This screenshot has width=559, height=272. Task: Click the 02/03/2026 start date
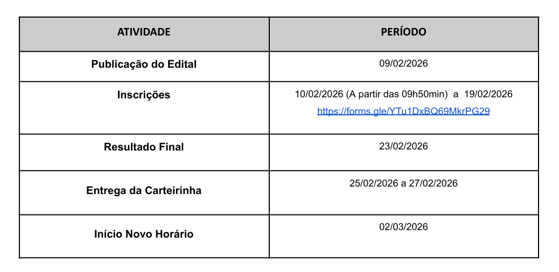403,227
